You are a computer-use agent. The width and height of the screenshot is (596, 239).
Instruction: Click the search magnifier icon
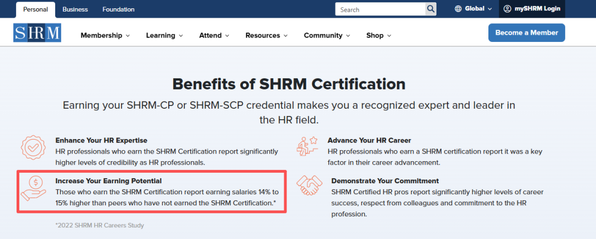point(430,9)
